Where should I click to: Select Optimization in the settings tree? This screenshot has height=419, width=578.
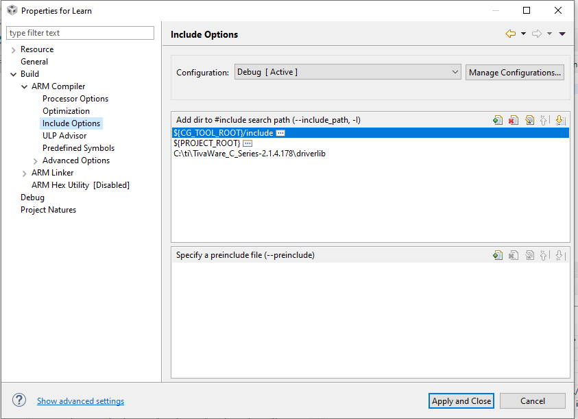[66, 110]
